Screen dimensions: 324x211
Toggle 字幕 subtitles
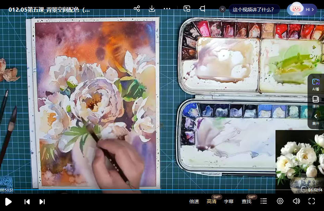coord(229,201)
